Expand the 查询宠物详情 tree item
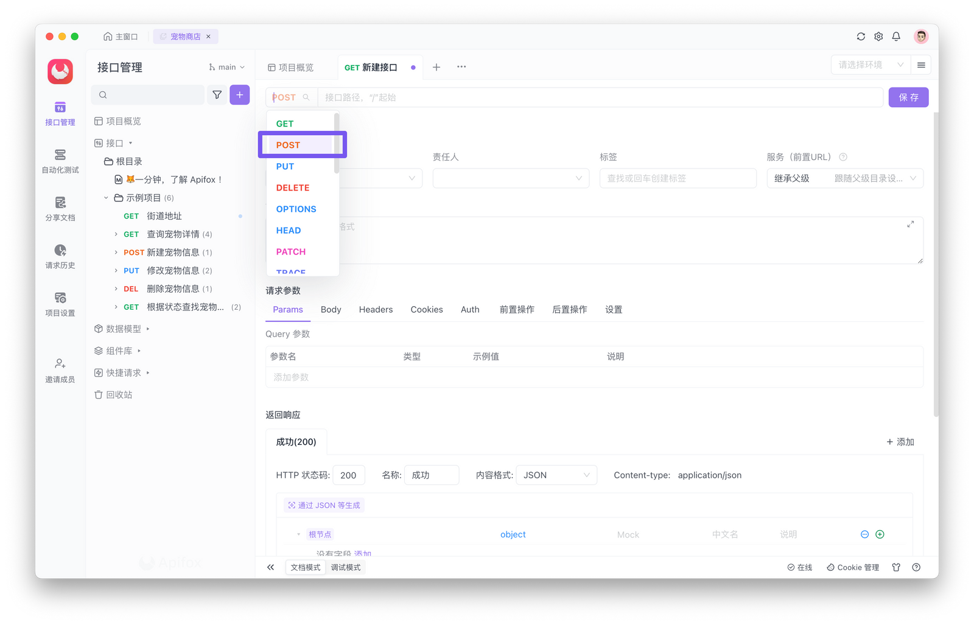 [x=117, y=234]
